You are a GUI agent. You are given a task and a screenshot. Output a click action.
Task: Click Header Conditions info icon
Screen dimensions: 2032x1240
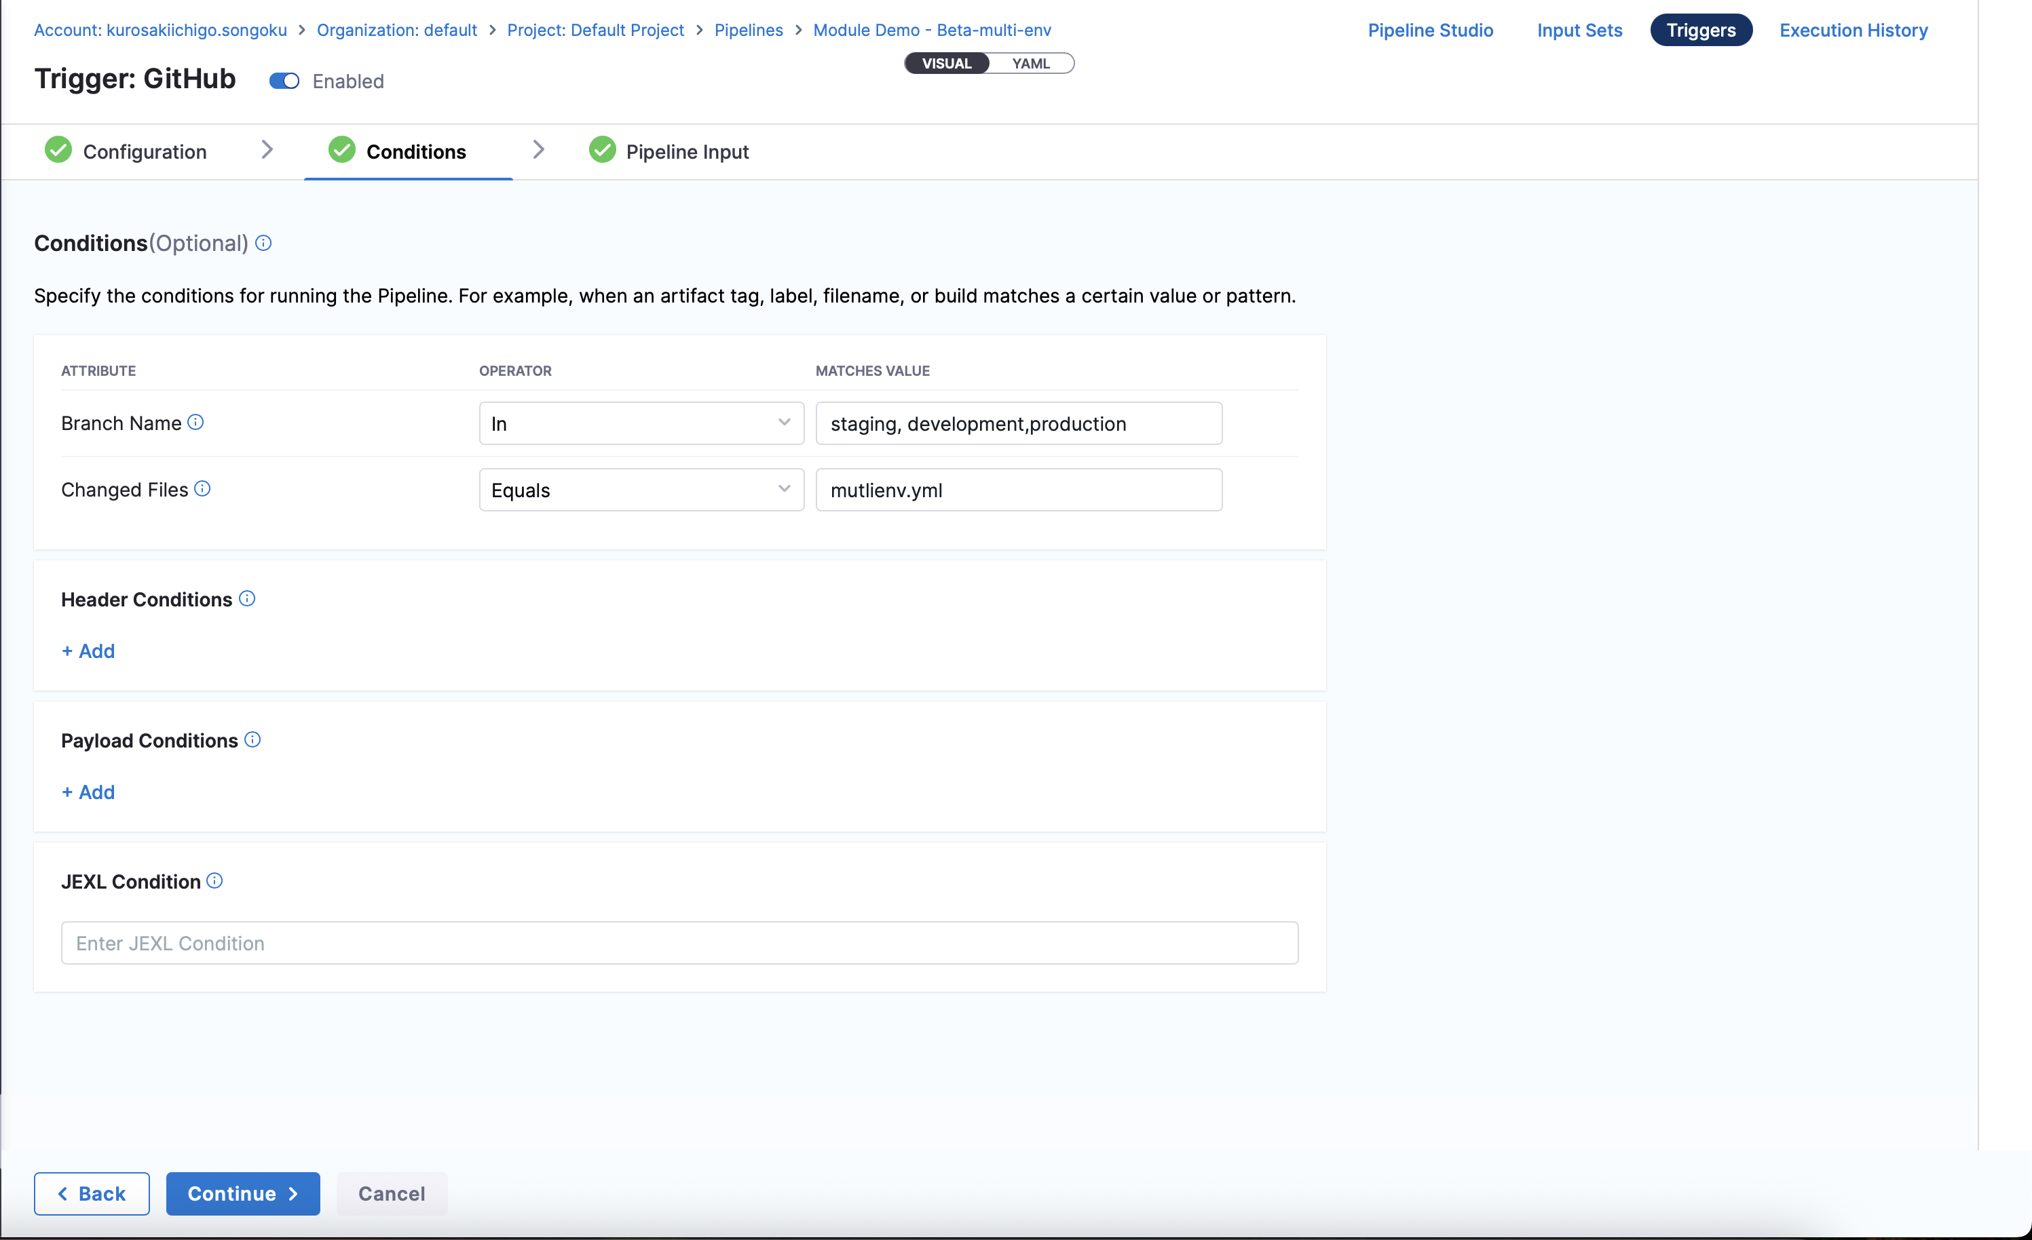click(x=246, y=598)
